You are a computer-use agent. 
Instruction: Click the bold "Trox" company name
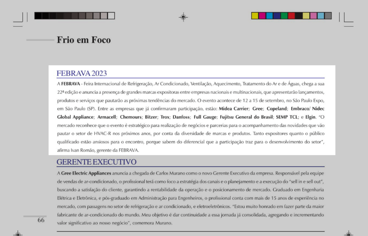point(165,117)
